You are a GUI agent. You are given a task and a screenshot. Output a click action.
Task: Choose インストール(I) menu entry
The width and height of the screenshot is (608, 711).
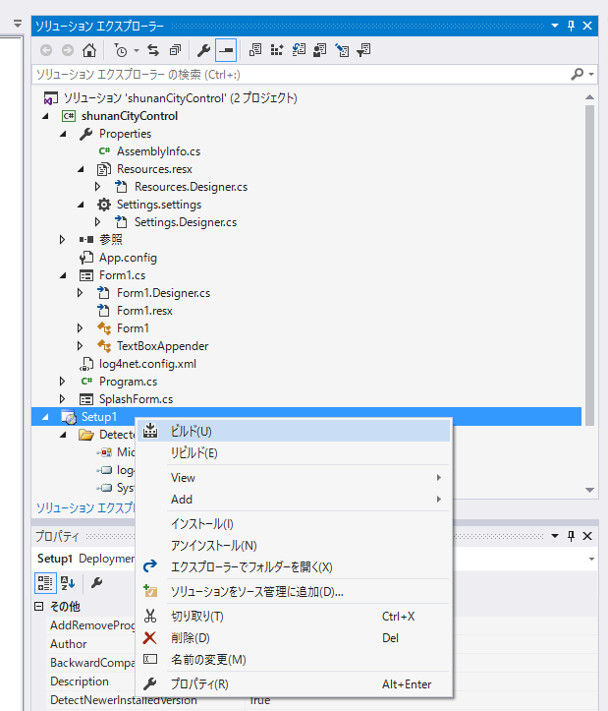[294, 524]
